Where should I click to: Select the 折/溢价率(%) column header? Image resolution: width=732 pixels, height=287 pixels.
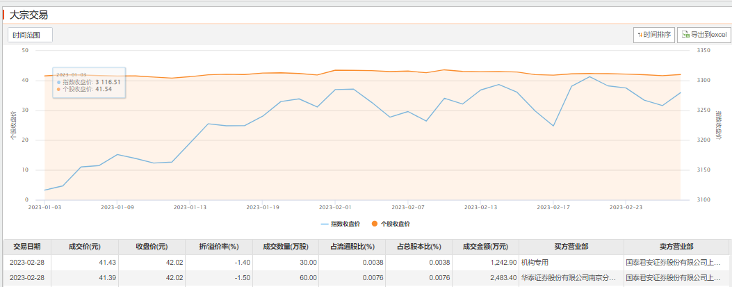tap(219, 247)
